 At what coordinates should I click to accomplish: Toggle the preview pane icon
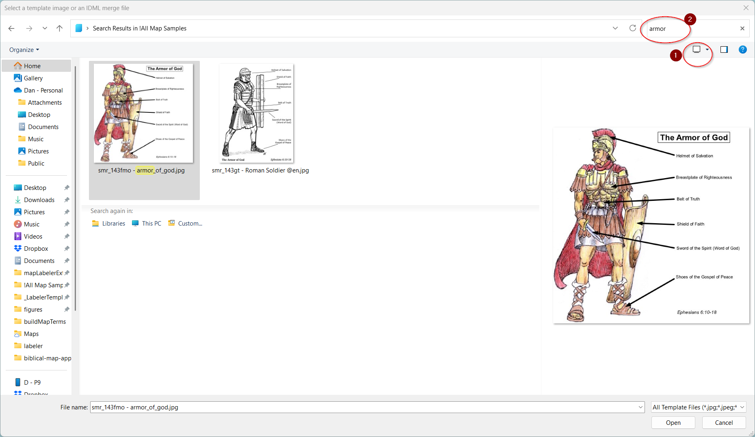pos(723,49)
